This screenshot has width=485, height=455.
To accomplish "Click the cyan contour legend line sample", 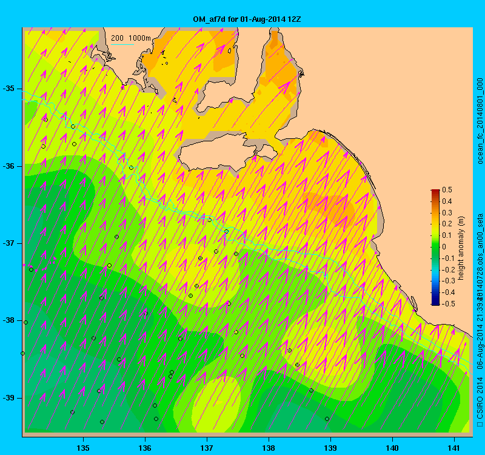I will [122, 44].
